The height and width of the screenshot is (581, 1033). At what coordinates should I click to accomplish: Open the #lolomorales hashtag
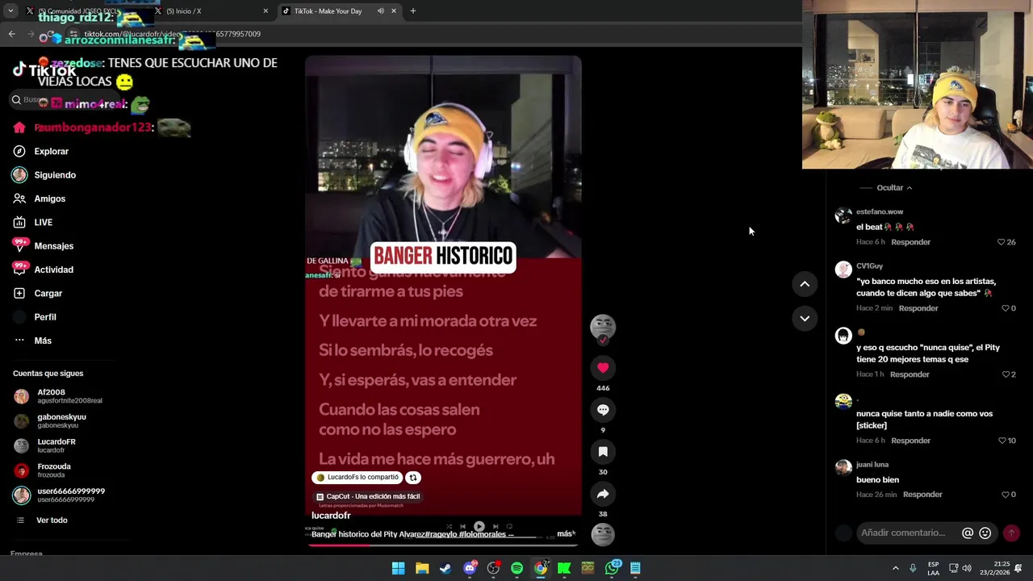[x=483, y=534]
